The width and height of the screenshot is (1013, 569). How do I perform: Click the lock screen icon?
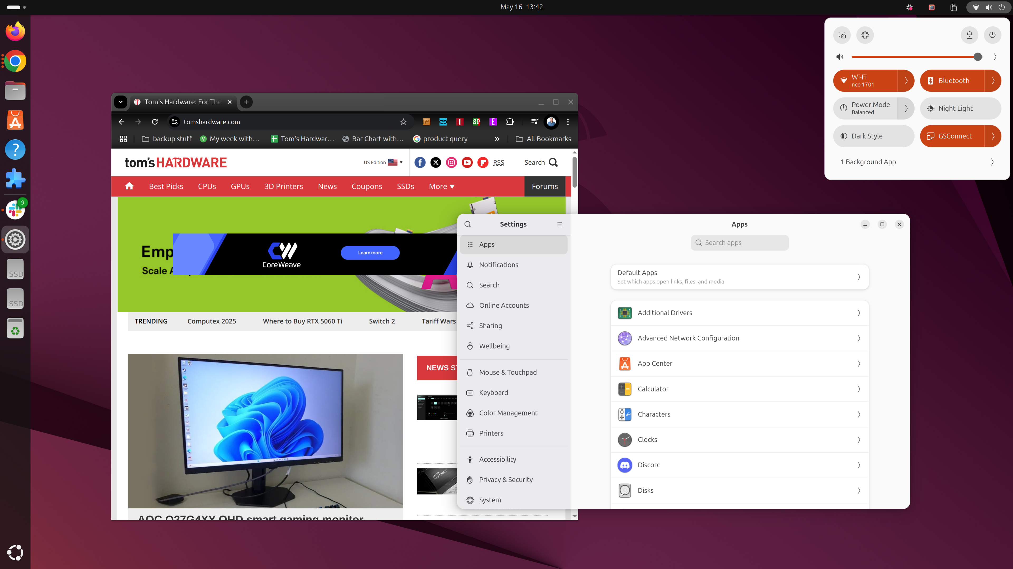point(969,35)
